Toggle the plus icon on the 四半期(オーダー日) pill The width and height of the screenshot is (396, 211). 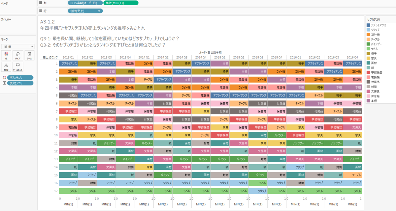[x=72, y=3]
